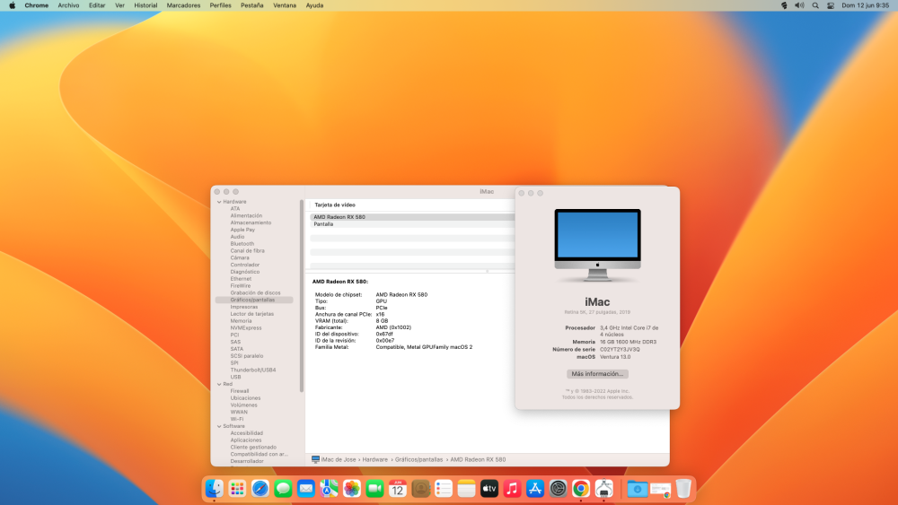Image resolution: width=898 pixels, height=505 pixels.
Task: Click Gráficos/pantallas in bottom path bar
Action: (418, 459)
